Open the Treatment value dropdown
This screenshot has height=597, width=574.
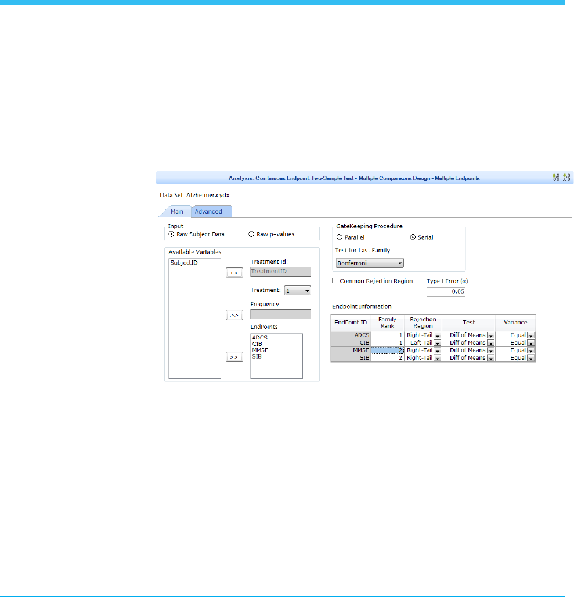tap(298, 291)
